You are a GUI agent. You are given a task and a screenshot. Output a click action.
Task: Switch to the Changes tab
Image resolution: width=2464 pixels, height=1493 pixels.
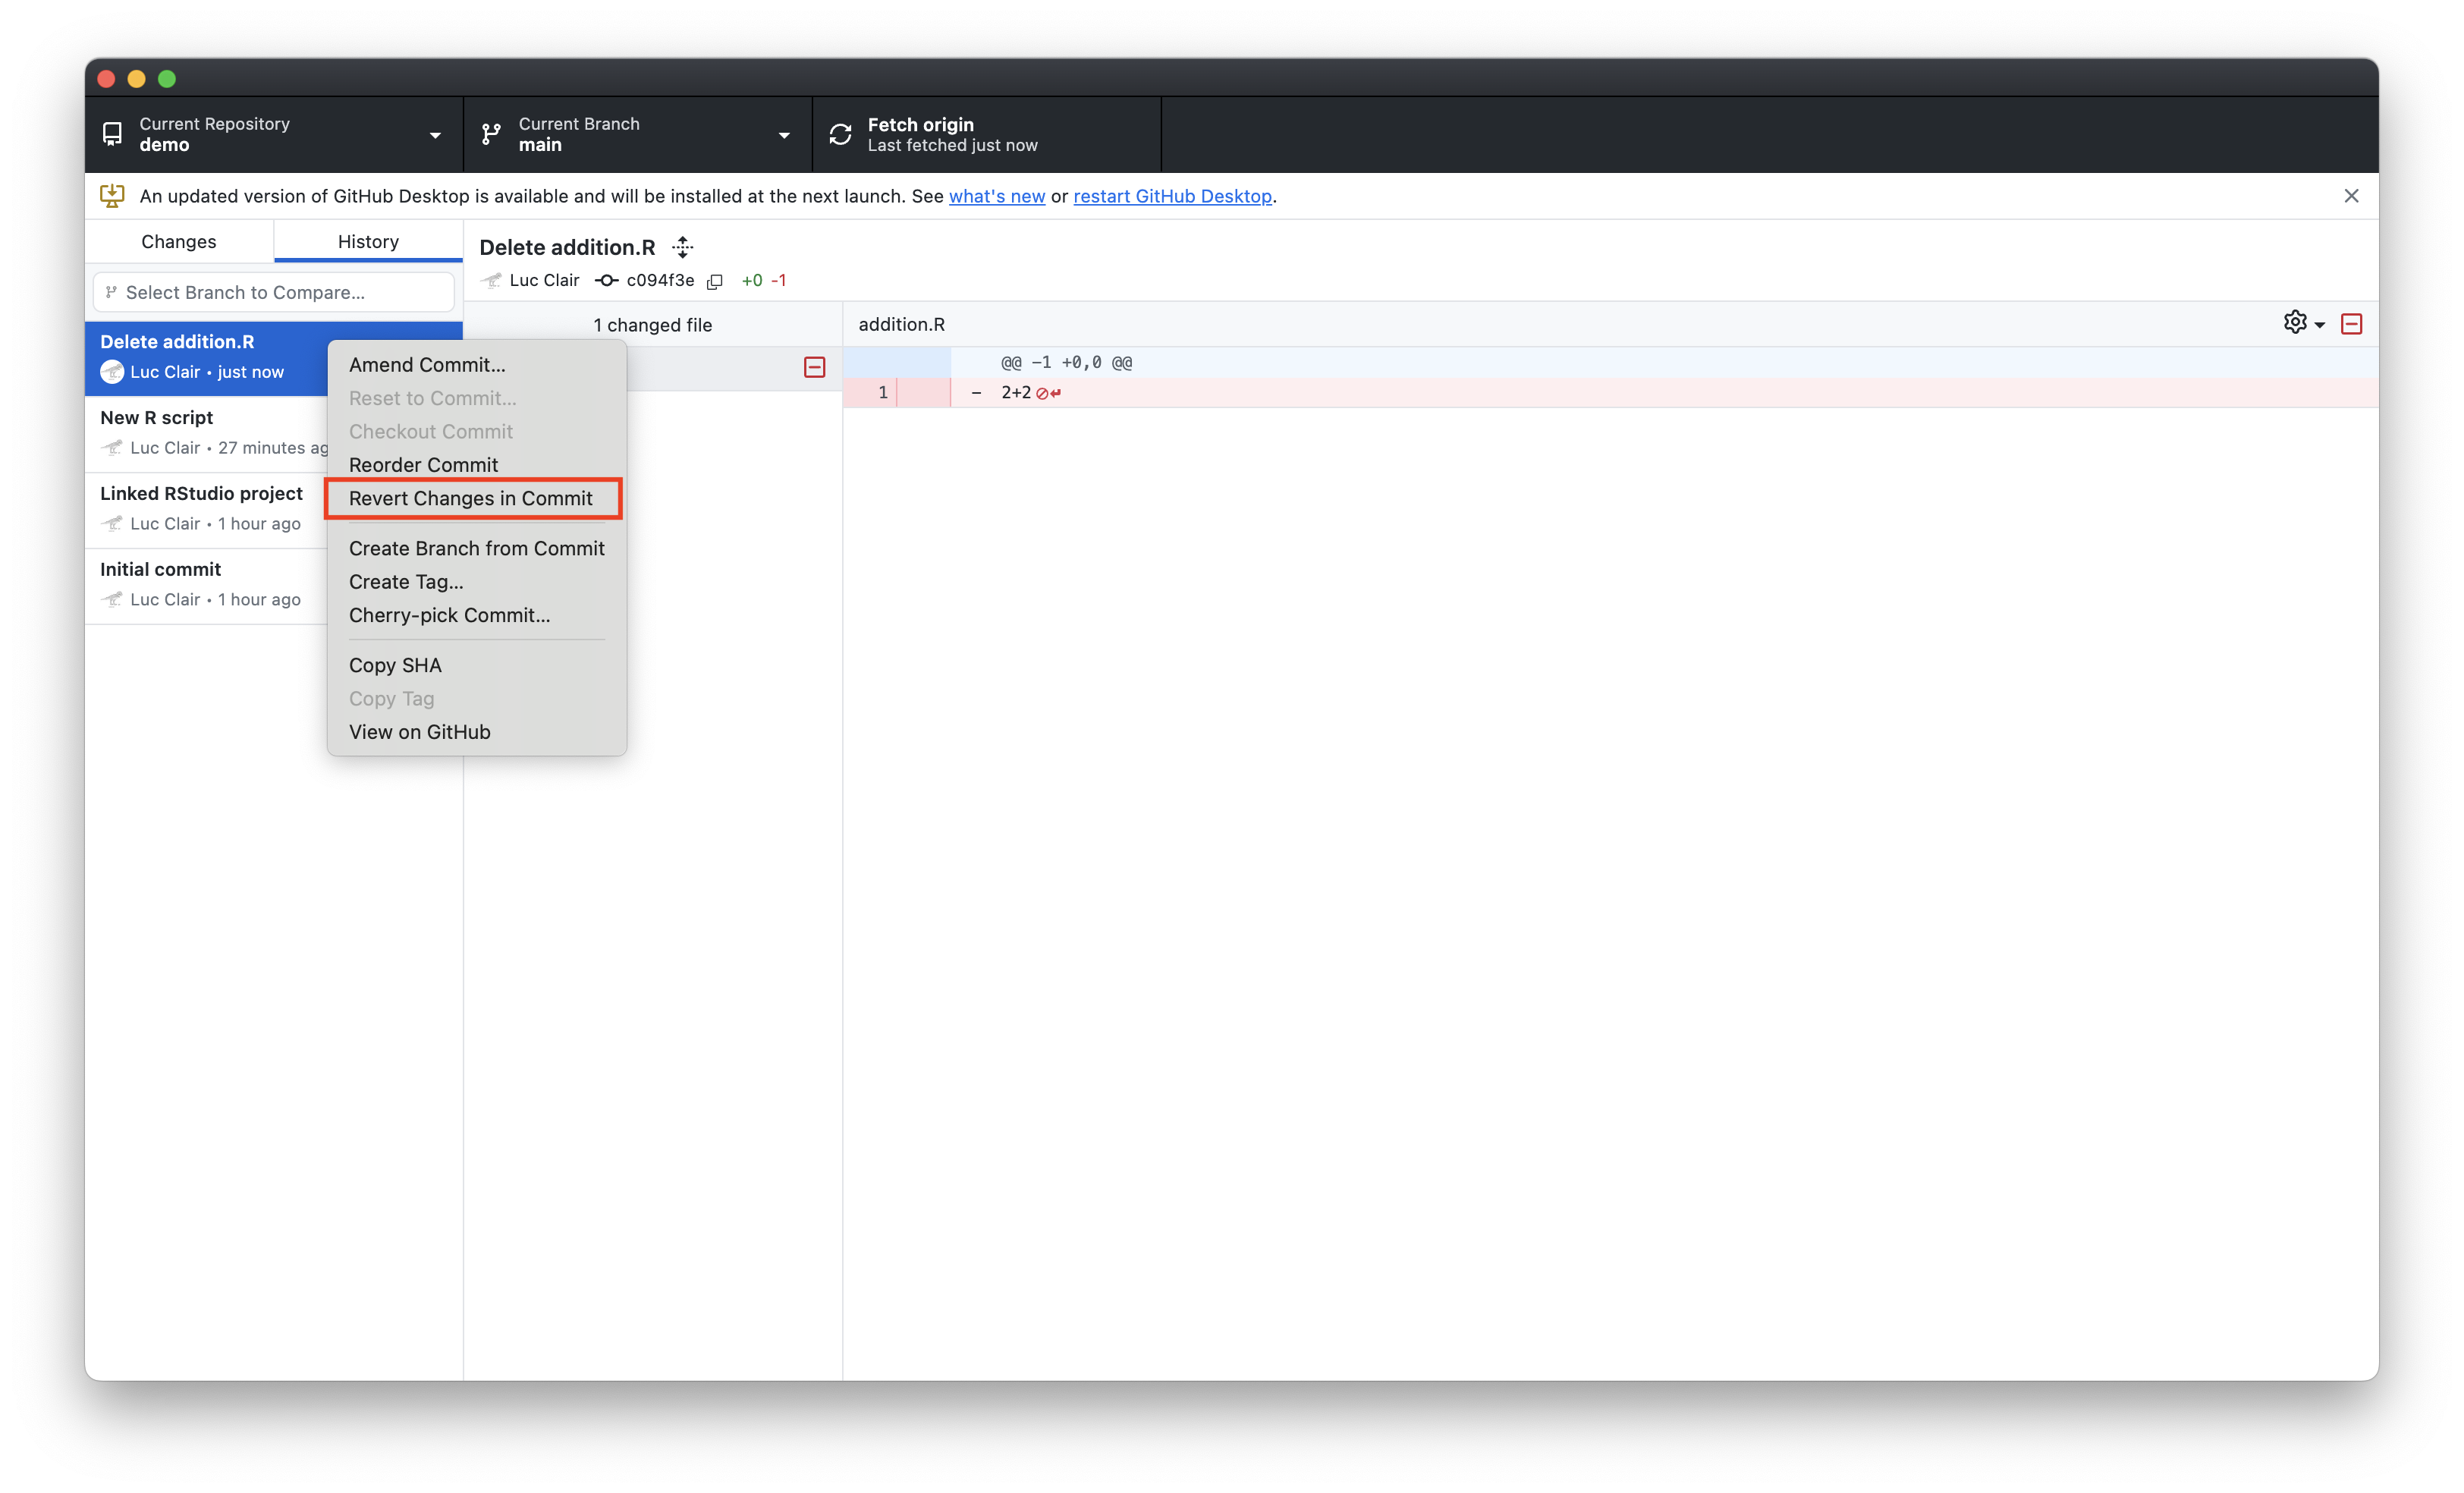coord(179,241)
